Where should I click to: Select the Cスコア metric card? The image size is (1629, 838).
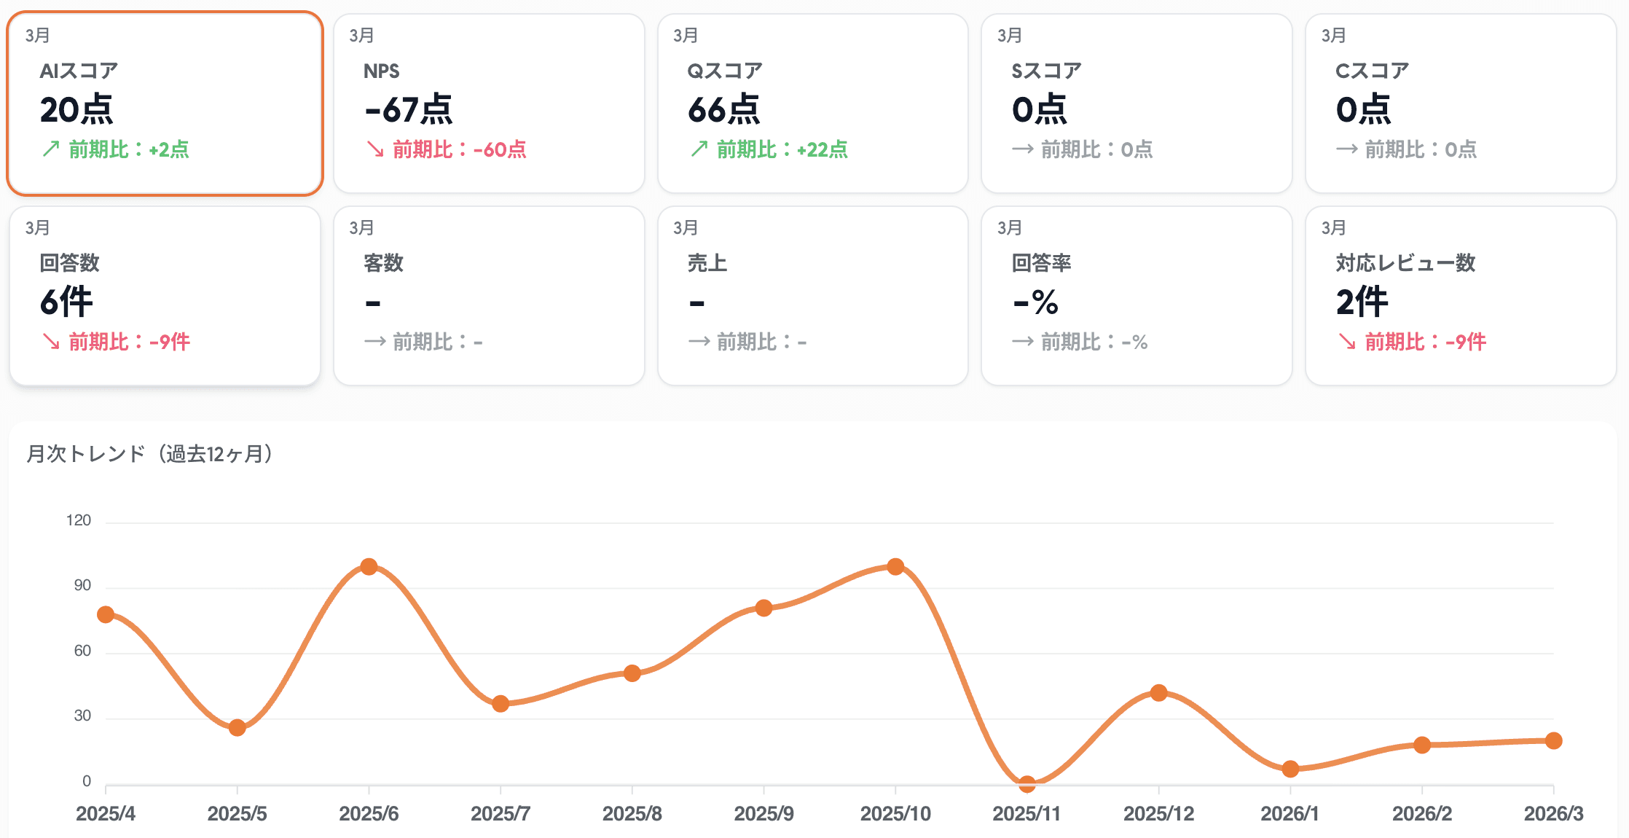(x=1461, y=103)
